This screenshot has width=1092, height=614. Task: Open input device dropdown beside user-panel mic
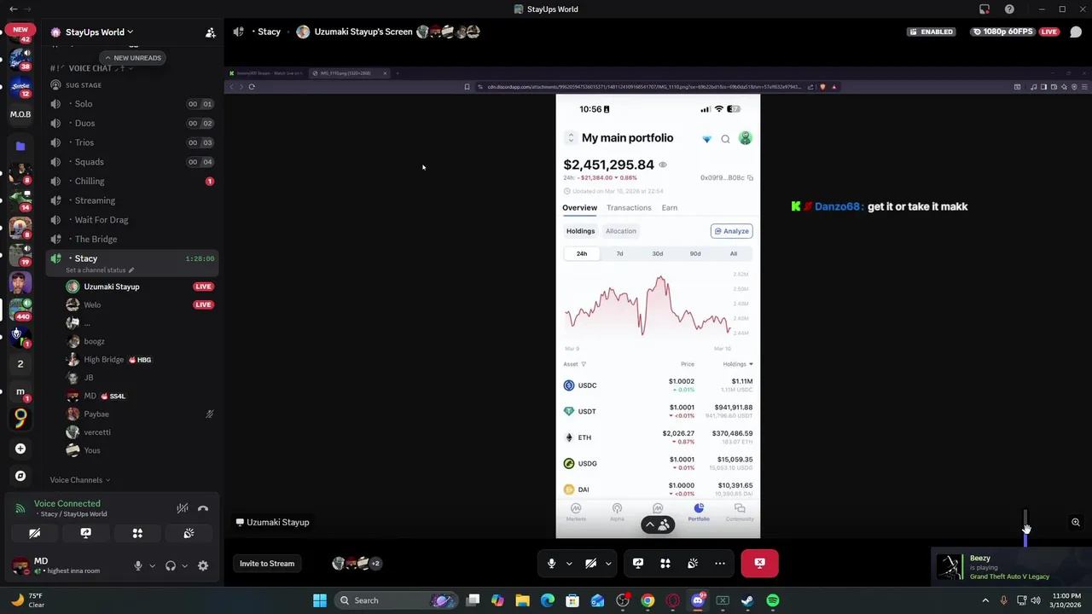click(152, 565)
